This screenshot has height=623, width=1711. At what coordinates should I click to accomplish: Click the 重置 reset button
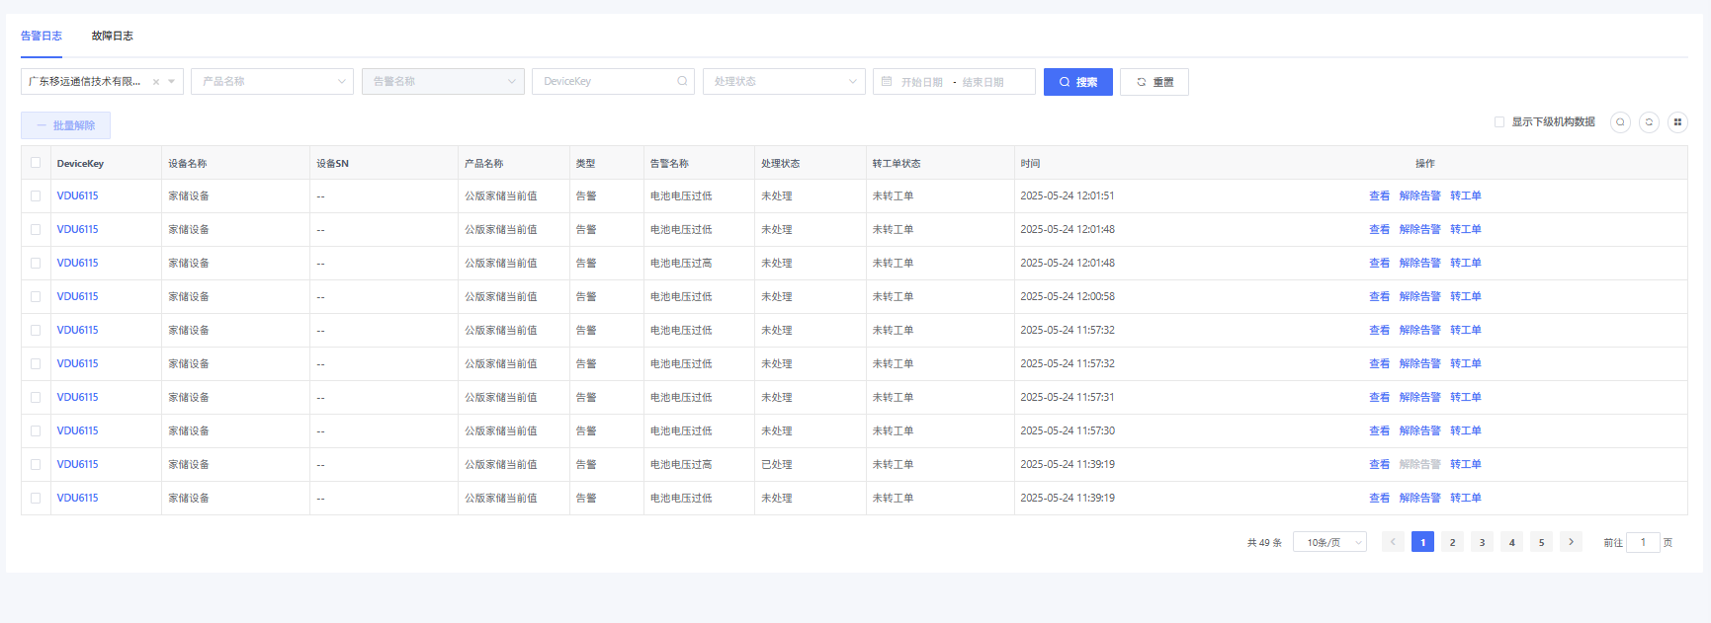click(1154, 82)
